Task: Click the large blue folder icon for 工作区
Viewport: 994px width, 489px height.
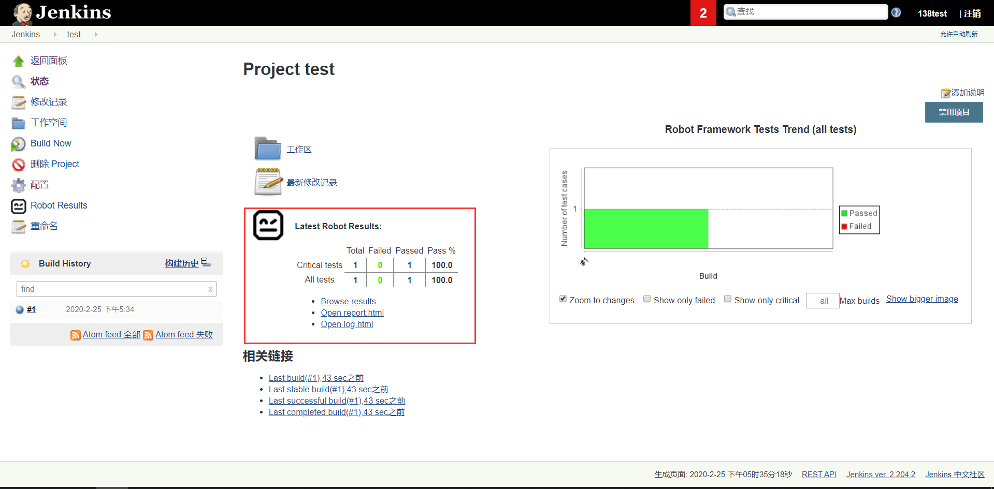Action: coord(268,149)
